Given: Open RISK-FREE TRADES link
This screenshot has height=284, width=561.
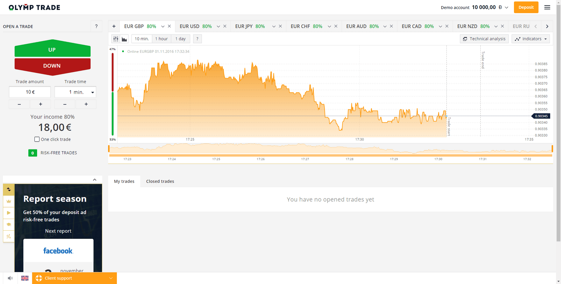Looking at the screenshot, I should coord(59,153).
